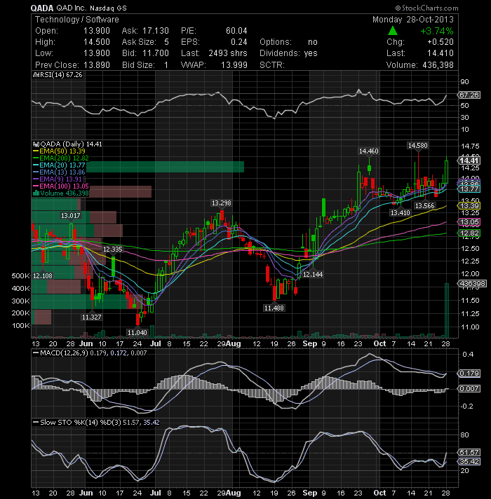Click the 13.566 price label
491x499 pixels.
(x=425, y=206)
